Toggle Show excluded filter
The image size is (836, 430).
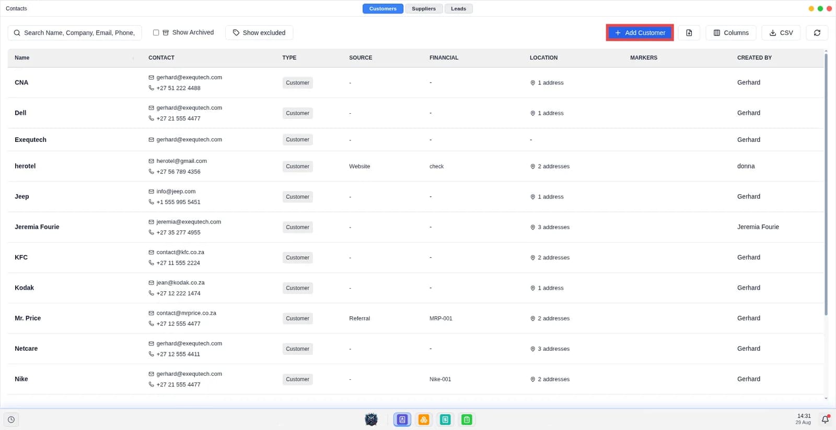point(259,32)
